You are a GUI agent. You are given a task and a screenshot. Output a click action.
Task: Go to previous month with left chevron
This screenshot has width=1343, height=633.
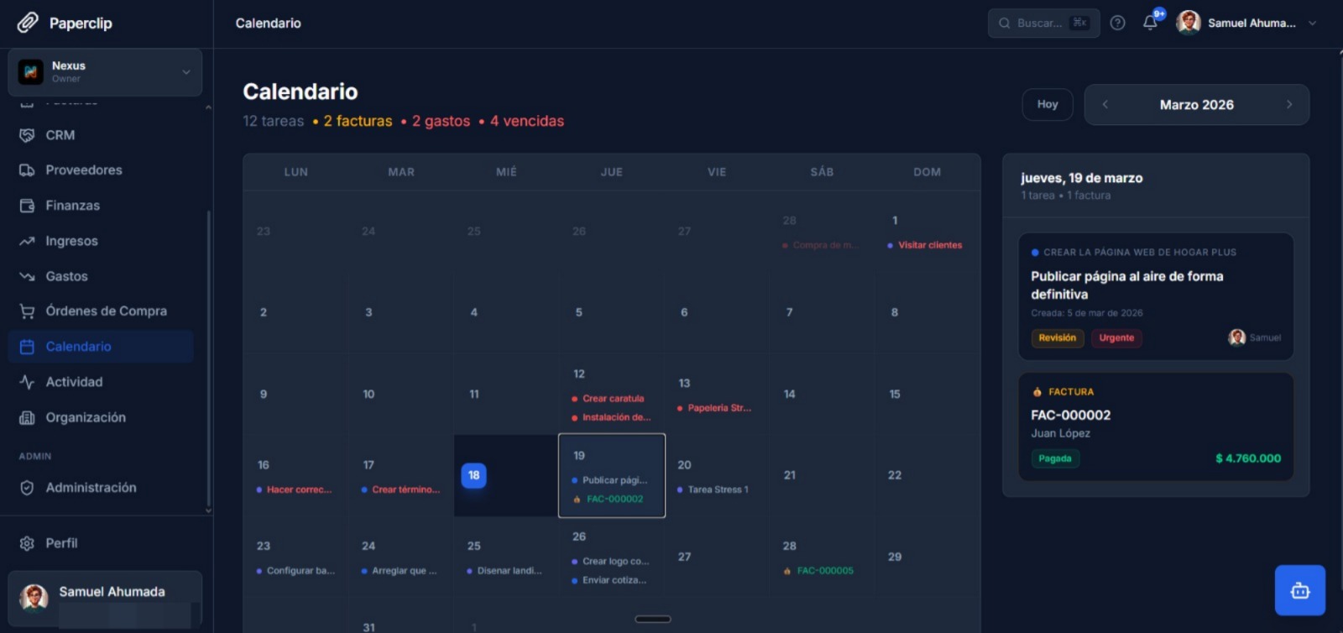coord(1105,105)
